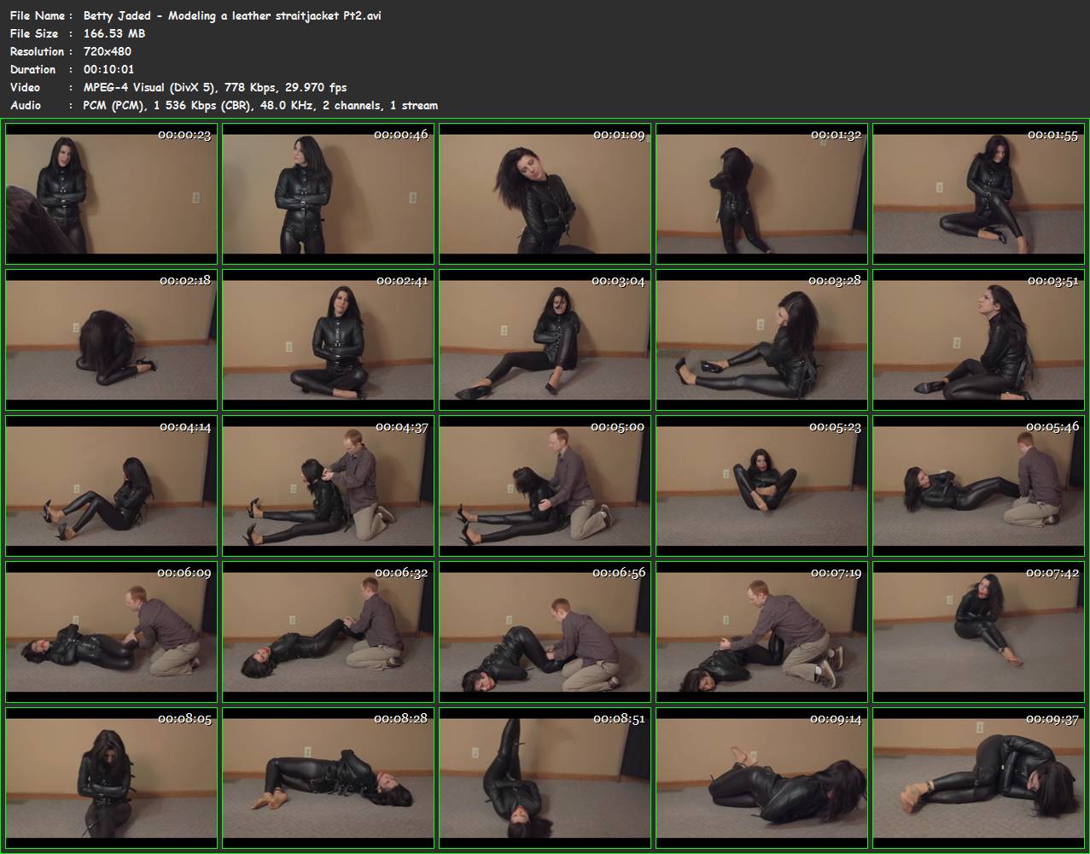Click the thumbnail at 00:07:42
This screenshot has height=854, width=1090.
978,632
